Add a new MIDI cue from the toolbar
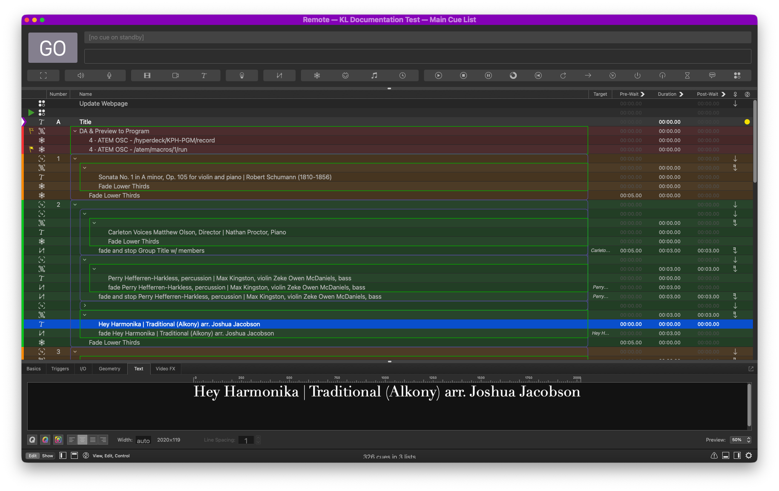The height and width of the screenshot is (491, 779). click(345, 75)
